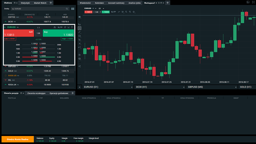The width and height of the screenshot is (256, 144).
Task: Switch to the Kalendarz tab
Action: pyautogui.click(x=99, y=3)
